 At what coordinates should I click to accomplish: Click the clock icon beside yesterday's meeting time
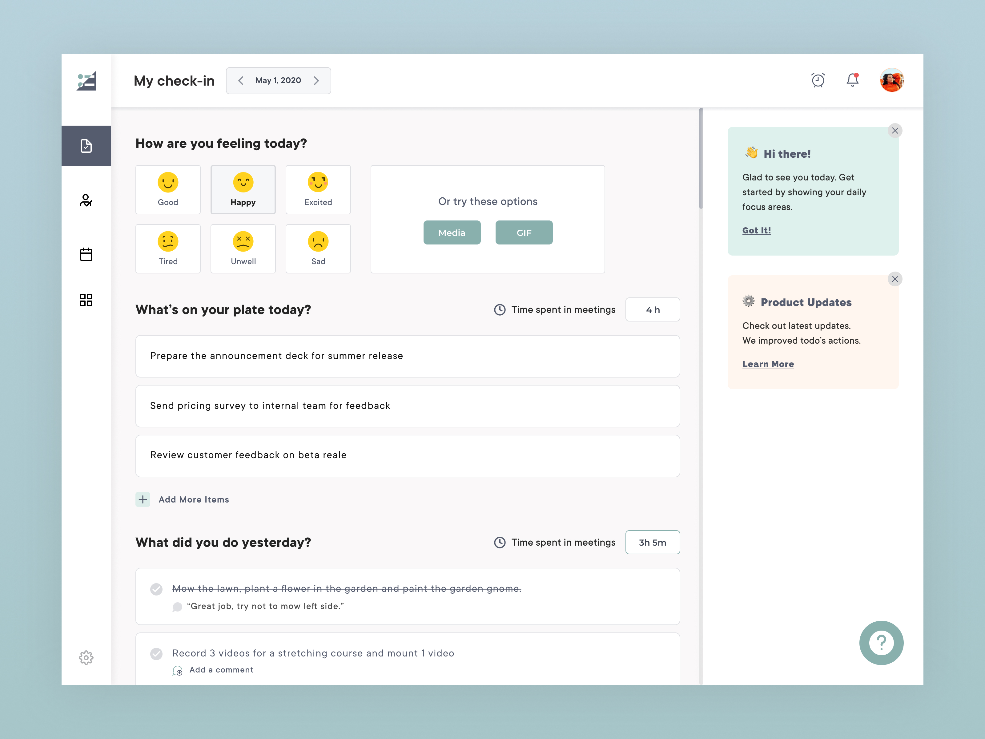[500, 542]
